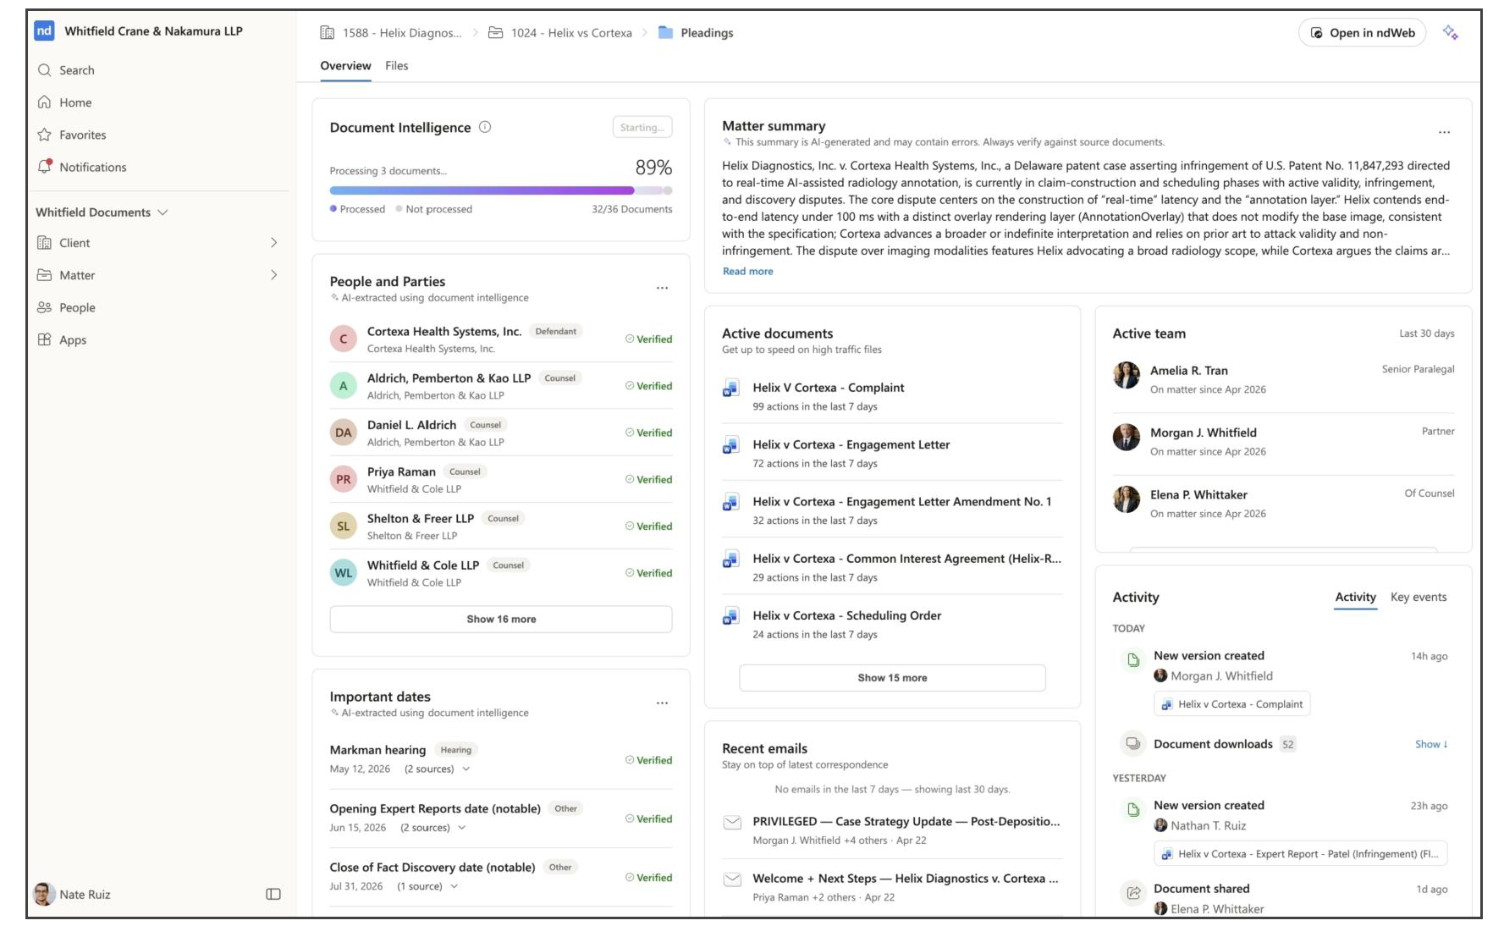Open the AI sparkle assistant icon

point(1450,33)
